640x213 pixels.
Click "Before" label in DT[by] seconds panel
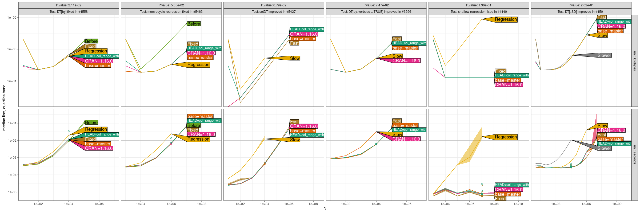pyautogui.click(x=91, y=122)
